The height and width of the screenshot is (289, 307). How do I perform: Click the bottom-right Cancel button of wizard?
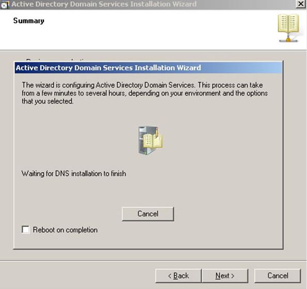278,276
